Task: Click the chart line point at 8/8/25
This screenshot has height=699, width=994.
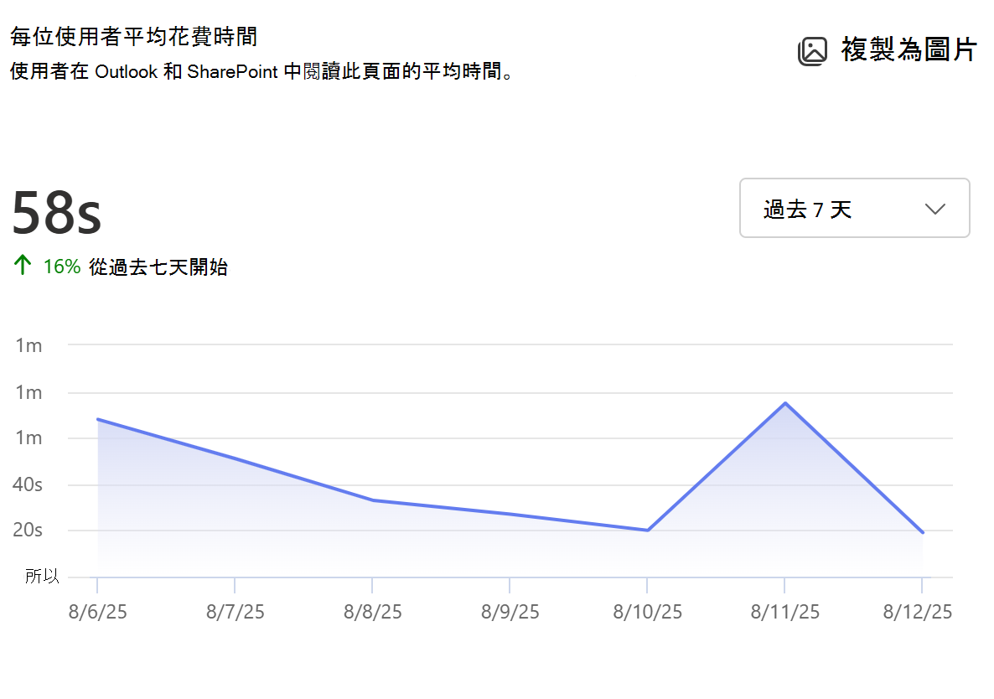Action: 373,500
